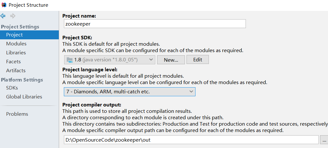
Task: Click the JDK folder icon in SDK combo
Action: [x=70, y=60]
